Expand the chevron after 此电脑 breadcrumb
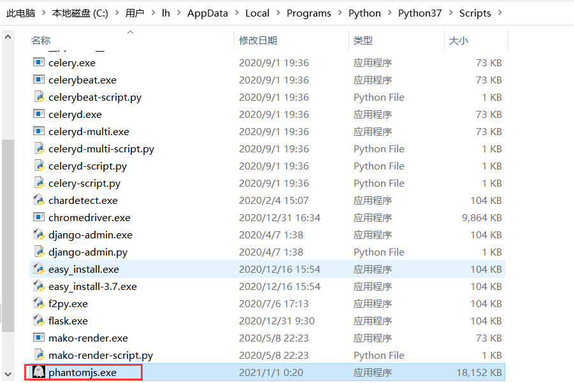Screen dimensions: 574x383 [x=44, y=13]
